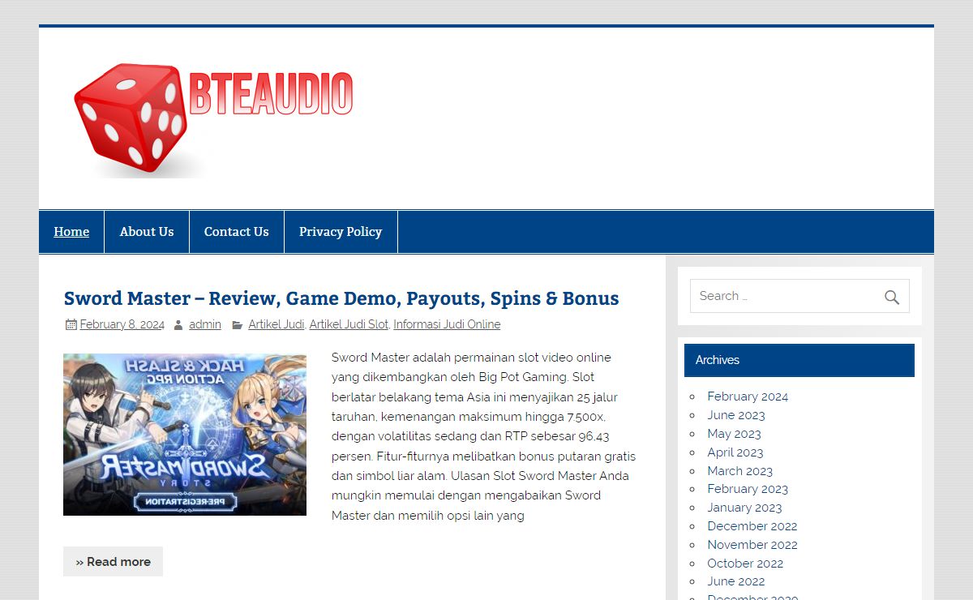Click the category folder icon

point(237,324)
